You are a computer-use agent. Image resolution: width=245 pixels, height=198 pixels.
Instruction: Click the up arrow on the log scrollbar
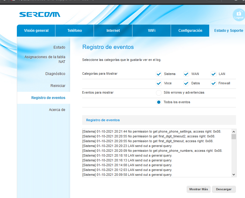pyautogui.click(x=234, y=131)
